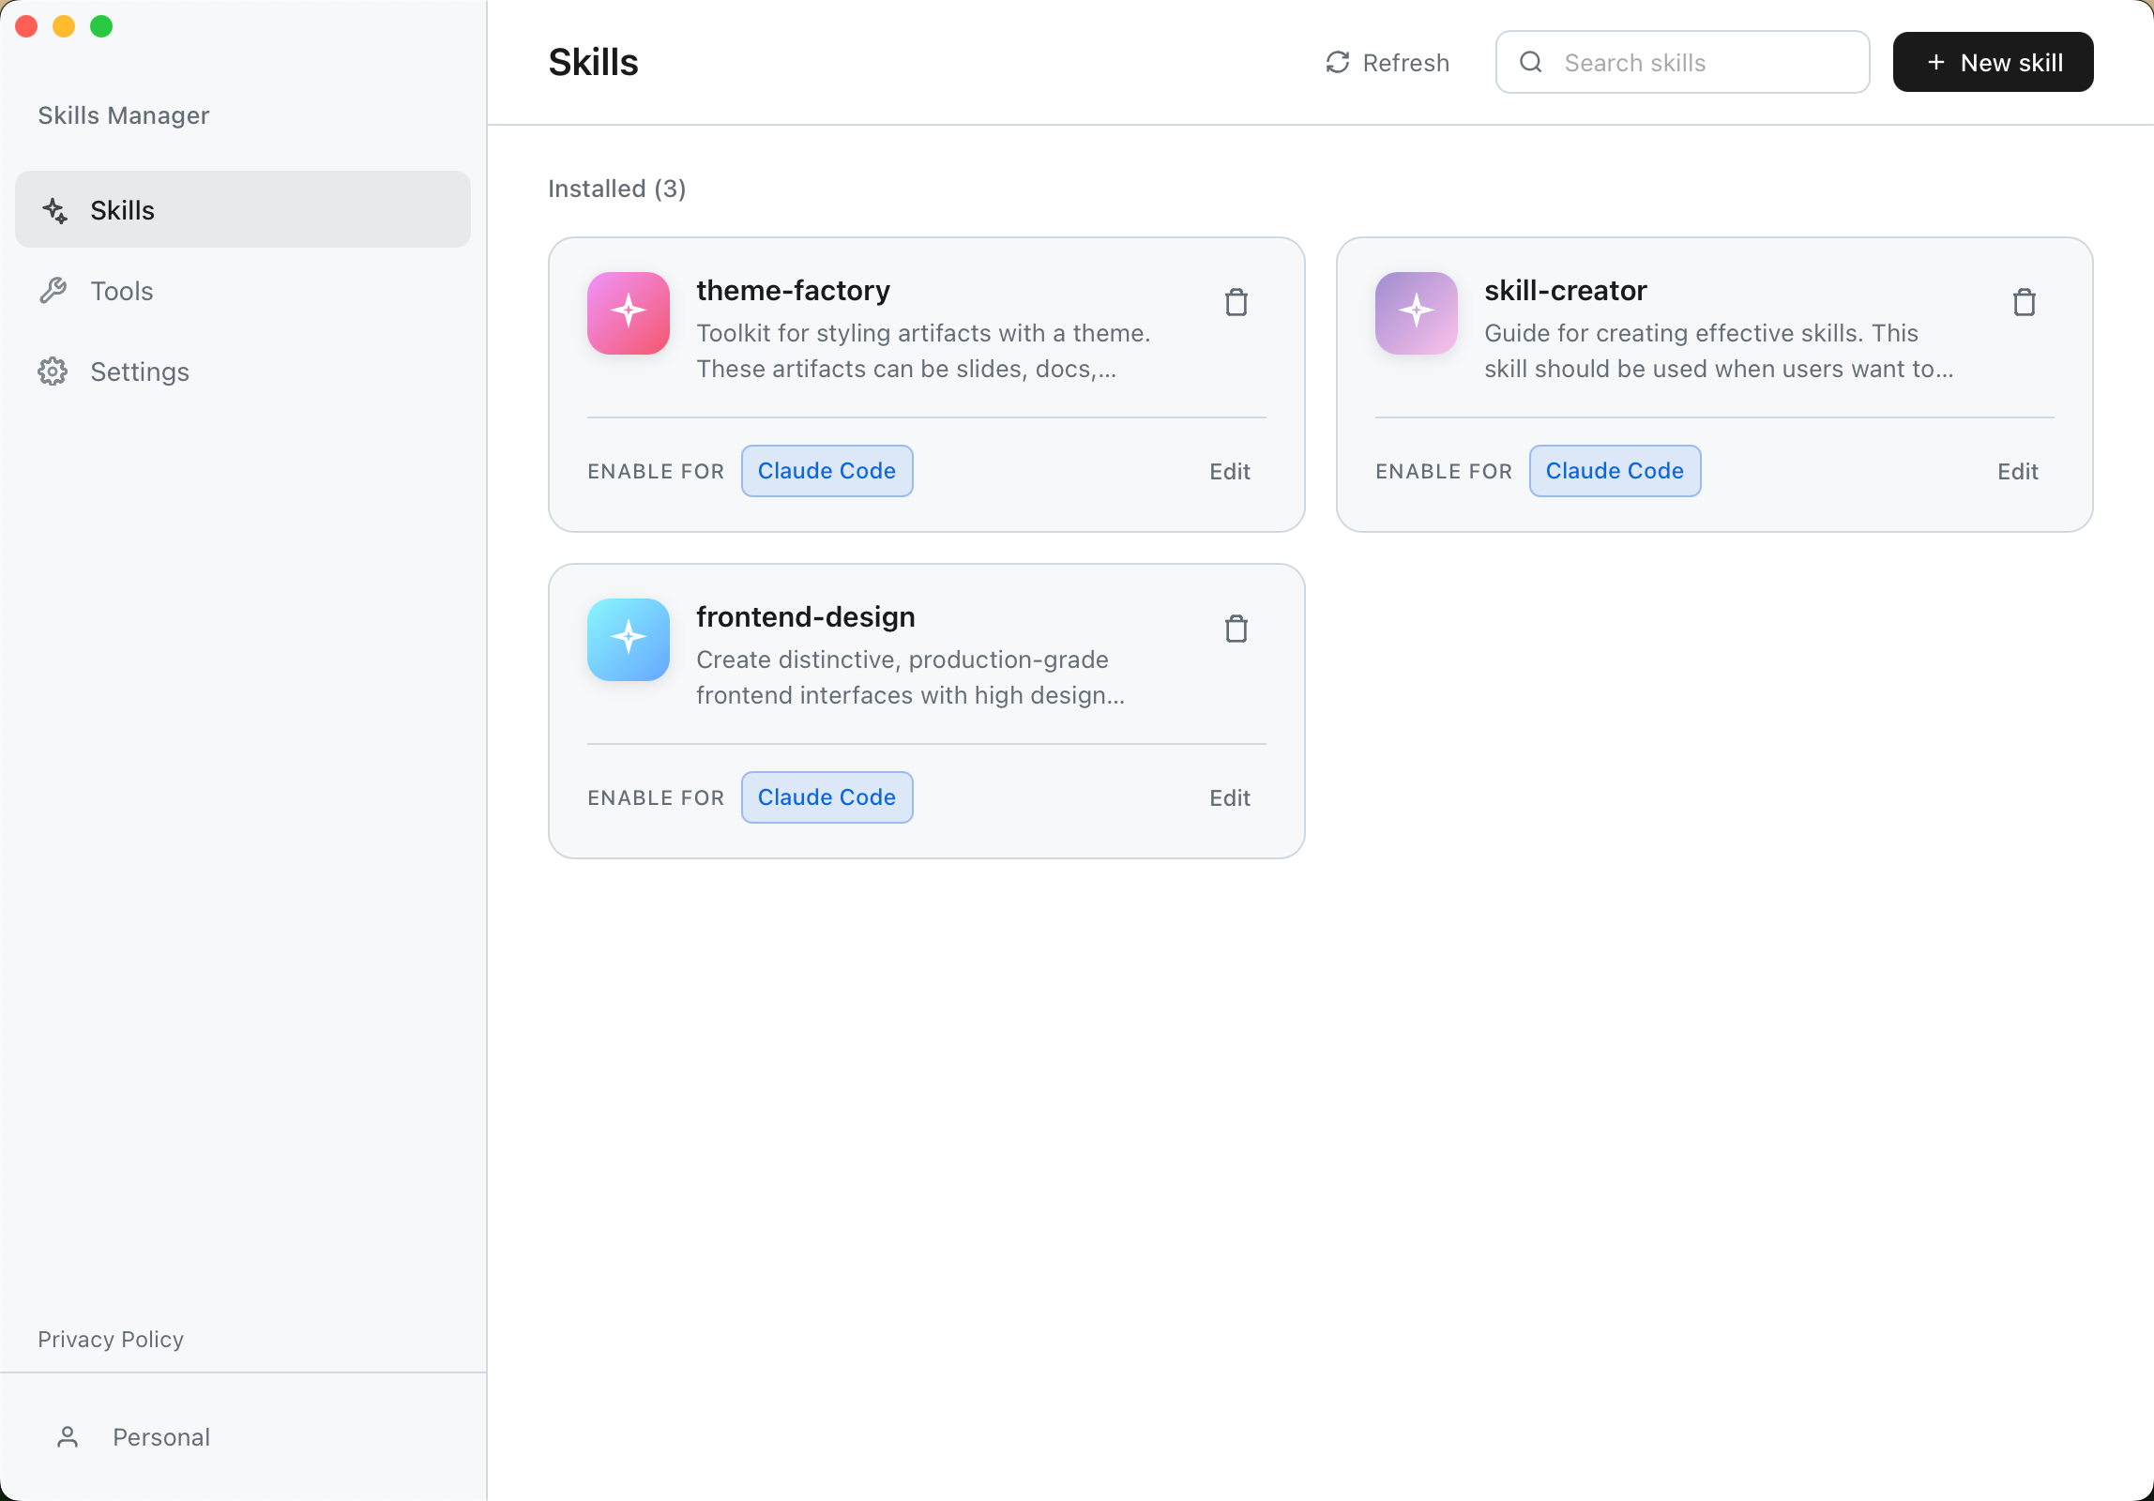2154x1501 pixels.
Task: Open the Privacy Policy link
Action: pyautogui.click(x=111, y=1339)
